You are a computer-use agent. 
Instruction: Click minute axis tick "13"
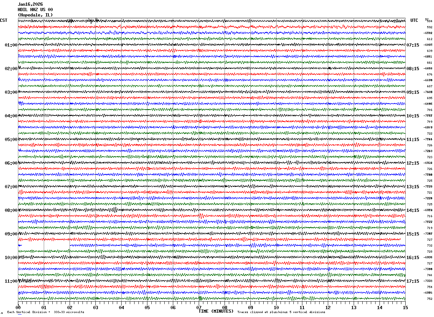tap(354, 307)
